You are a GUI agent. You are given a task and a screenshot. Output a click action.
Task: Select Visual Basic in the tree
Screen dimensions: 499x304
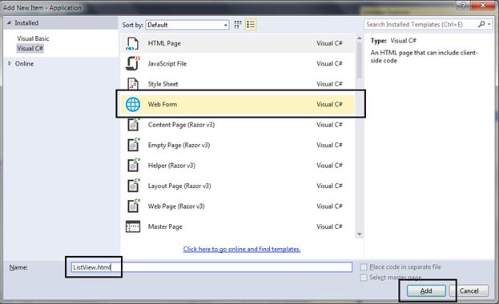coord(33,38)
